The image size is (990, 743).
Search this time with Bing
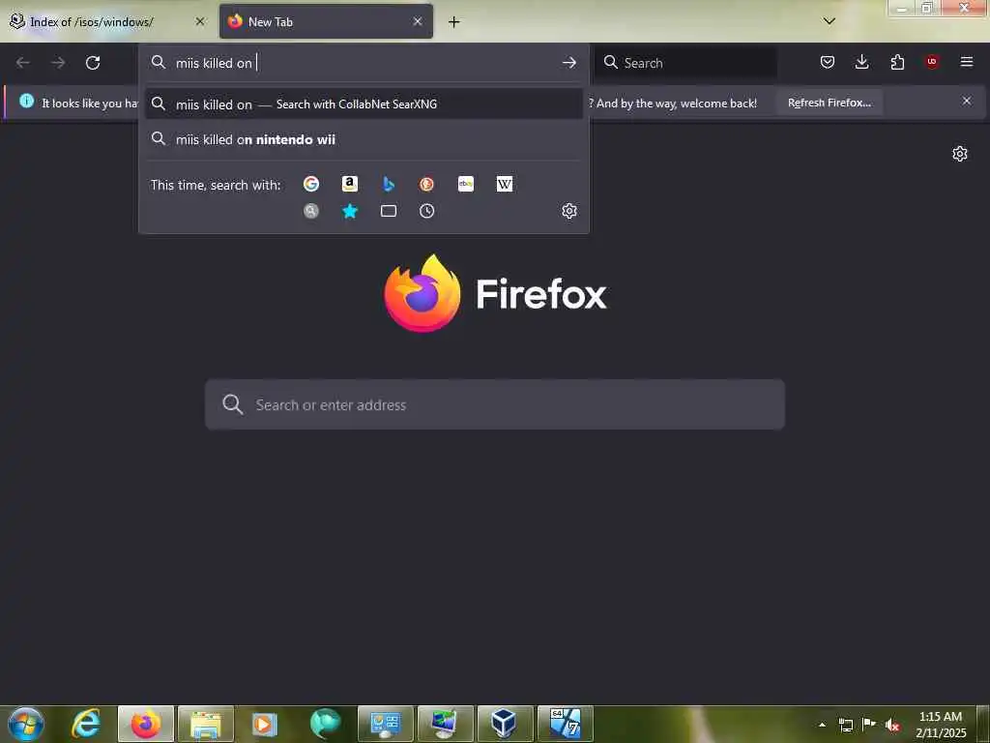click(x=389, y=184)
